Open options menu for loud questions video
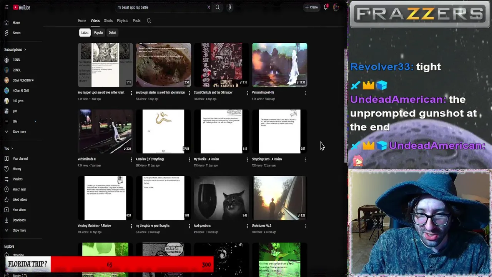Image resolution: width=492 pixels, height=277 pixels. point(248,226)
